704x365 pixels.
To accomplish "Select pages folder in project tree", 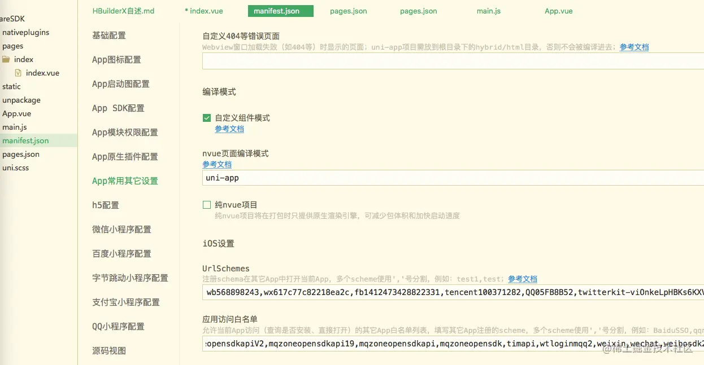I will [12, 46].
